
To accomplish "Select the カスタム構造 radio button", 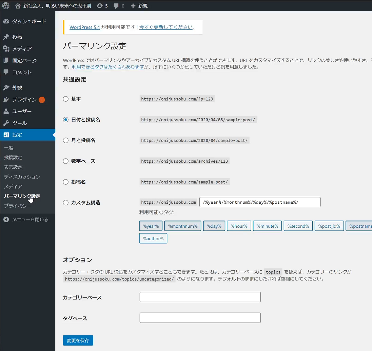I will [66, 203].
